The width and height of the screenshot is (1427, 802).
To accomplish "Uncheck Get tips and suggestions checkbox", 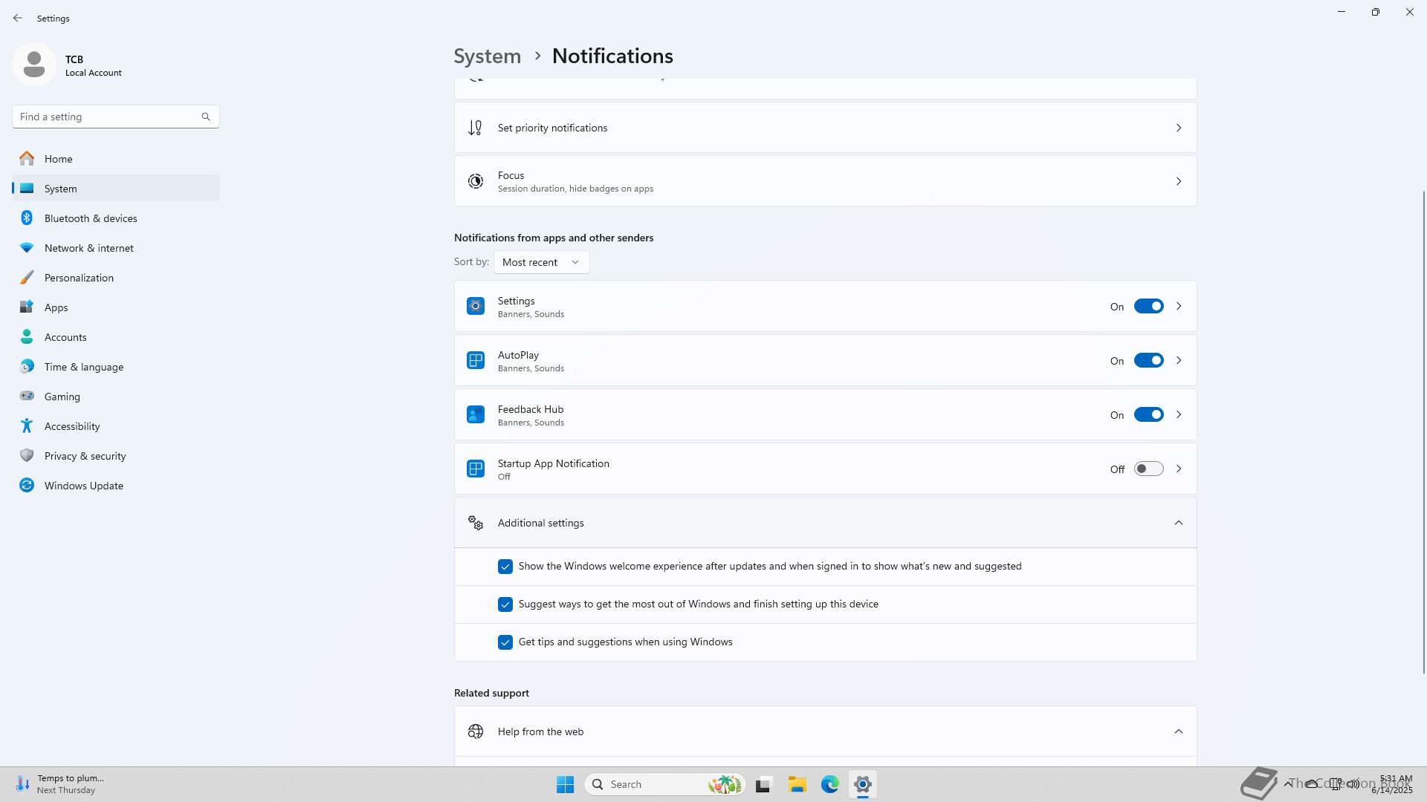I will (x=505, y=642).
